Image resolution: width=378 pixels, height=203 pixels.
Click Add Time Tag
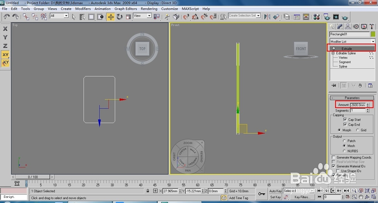coord(239,198)
